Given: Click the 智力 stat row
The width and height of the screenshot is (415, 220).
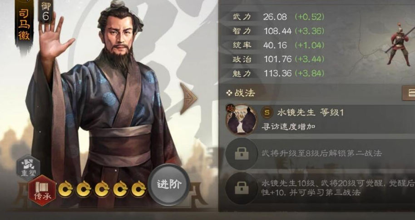Looking at the screenshot, I should 279,31.
